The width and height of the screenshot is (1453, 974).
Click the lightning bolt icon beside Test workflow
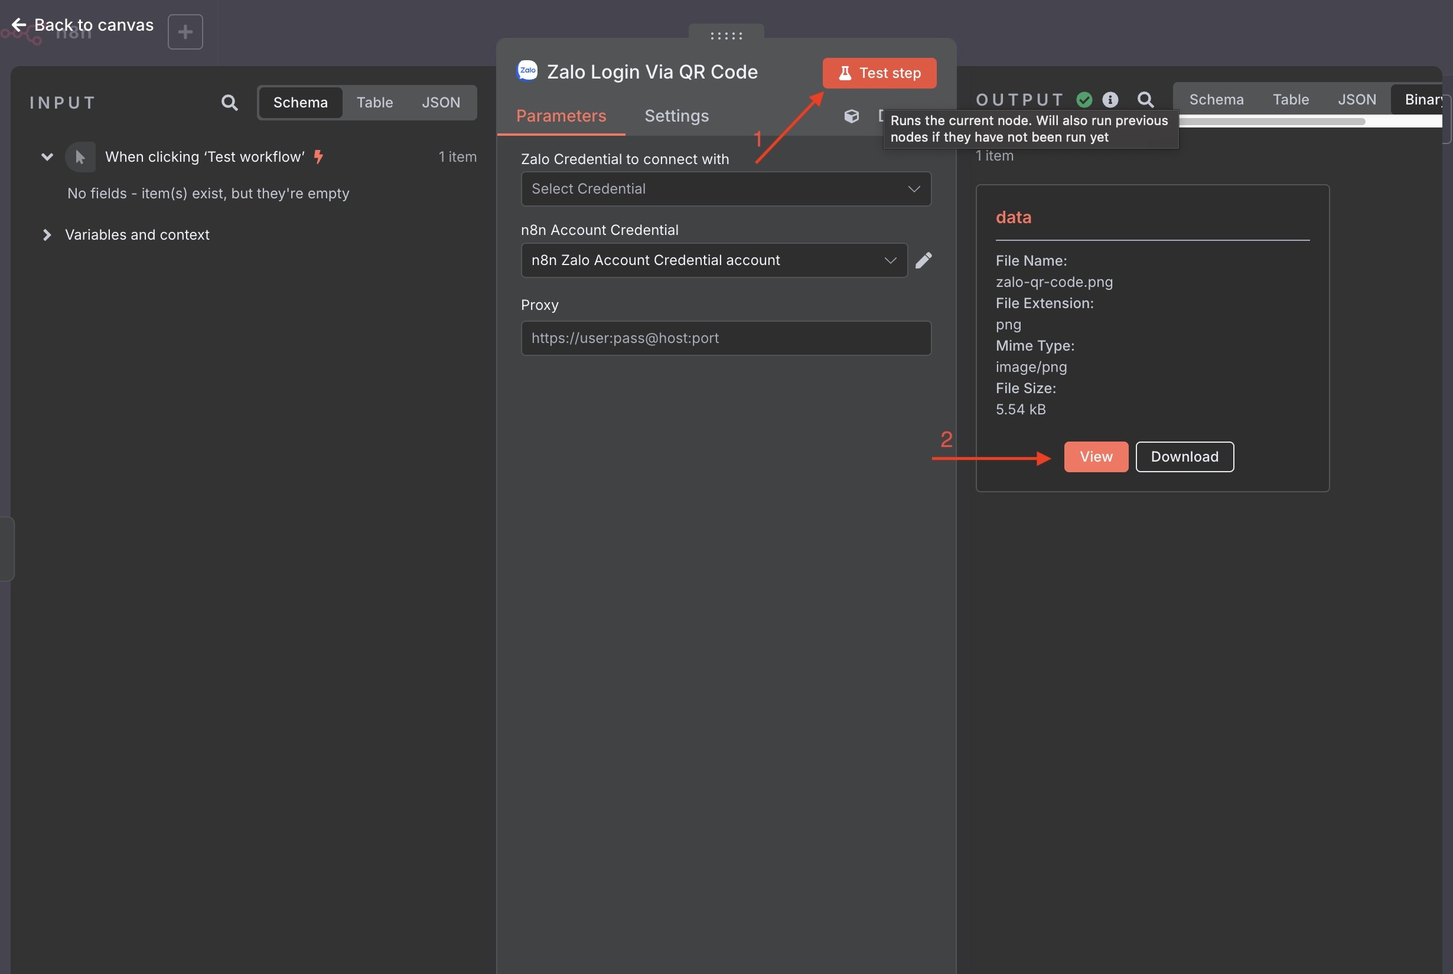pyautogui.click(x=318, y=156)
